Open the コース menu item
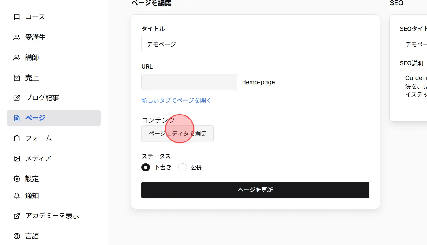This screenshot has width=427, height=245. pyautogui.click(x=54, y=17)
